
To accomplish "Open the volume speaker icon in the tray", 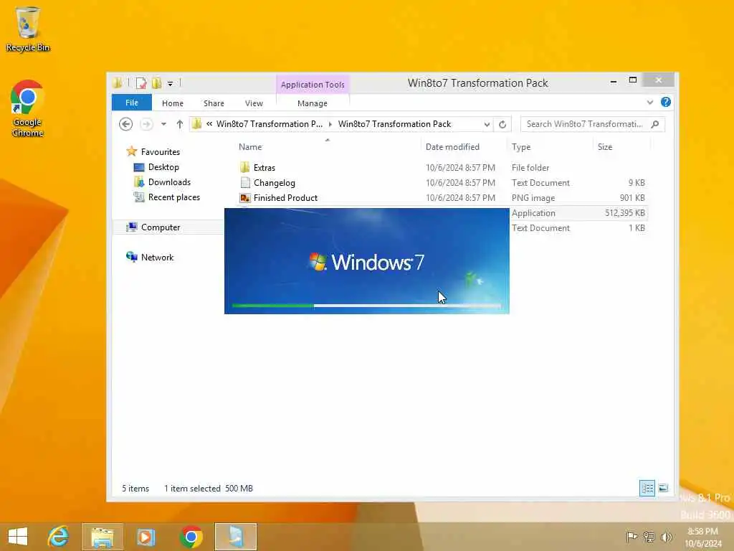I will pyautogui.click(x=666, y=537).
